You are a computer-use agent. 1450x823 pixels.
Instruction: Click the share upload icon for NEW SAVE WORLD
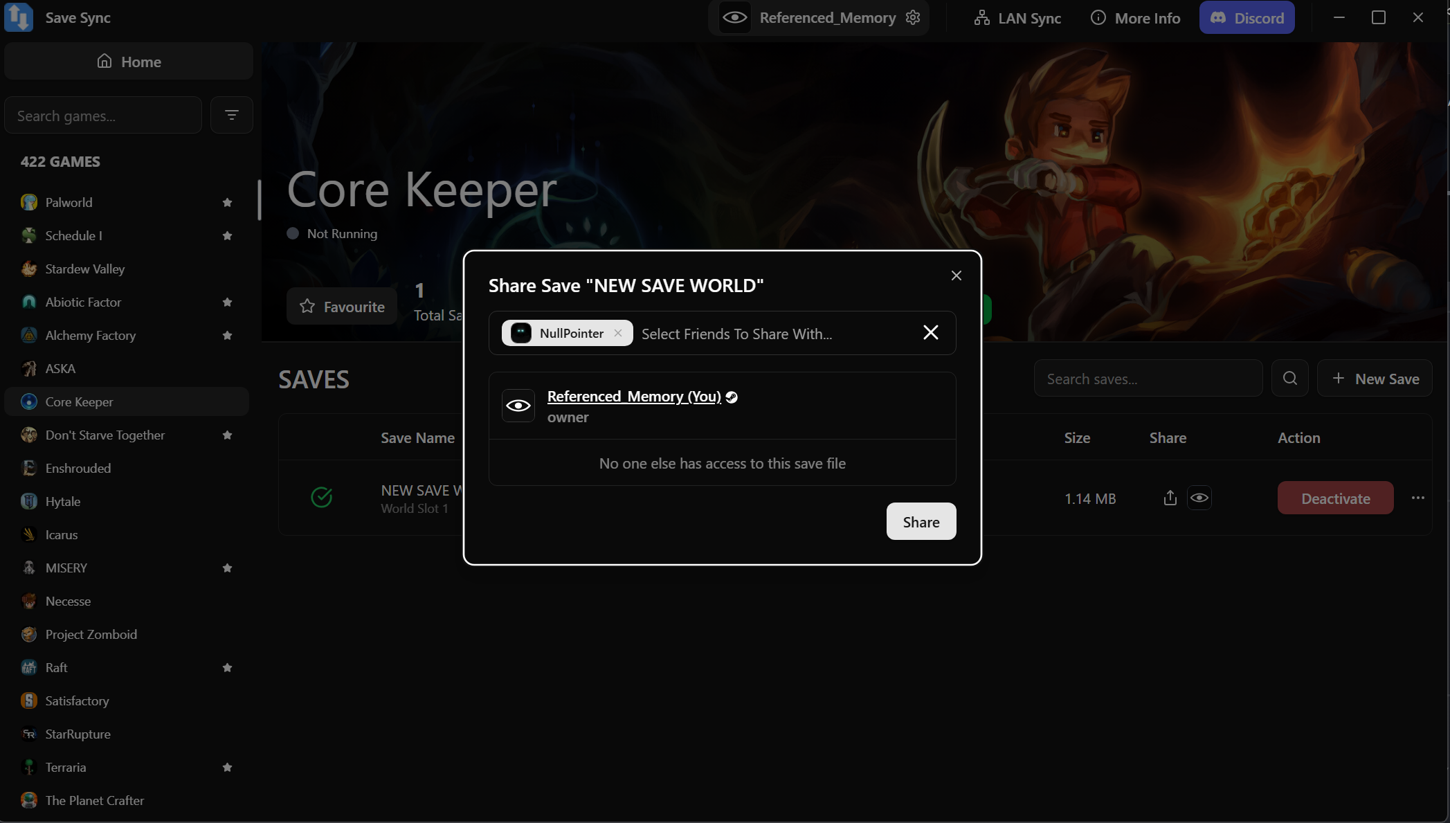click(x=1170, y=498)
